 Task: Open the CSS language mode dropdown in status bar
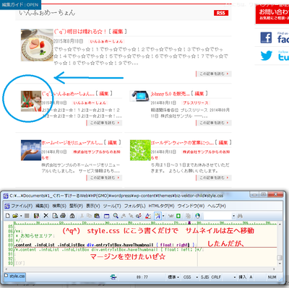tap(190, 277)
